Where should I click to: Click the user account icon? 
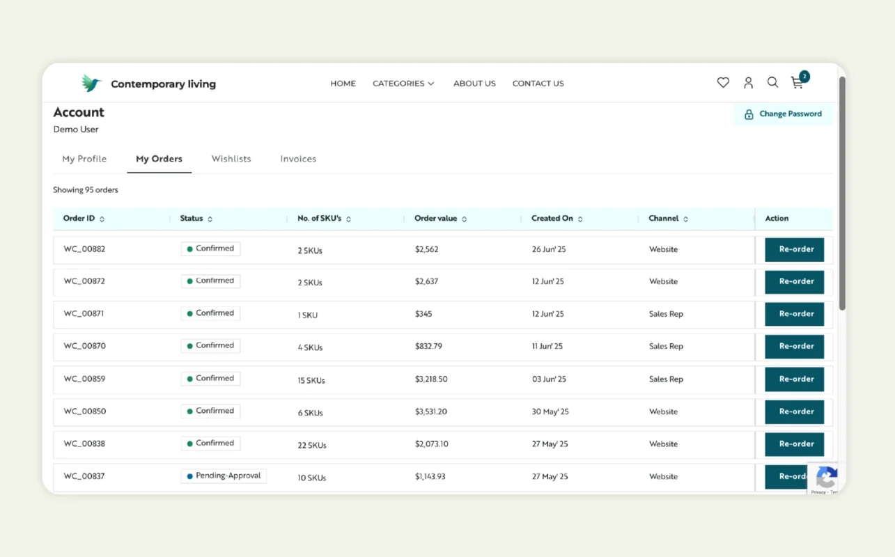click(x=747, y=82)
